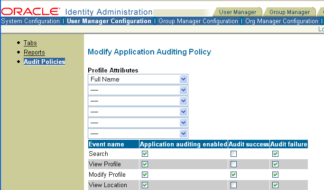
Task: Click the Audit success column header
Action: pyautogui.click(x=249, y=144)
